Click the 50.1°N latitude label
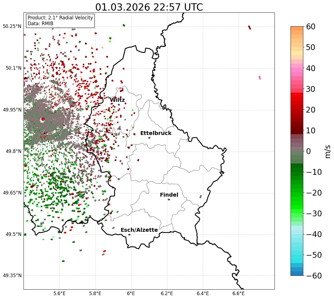 point(13,68)
